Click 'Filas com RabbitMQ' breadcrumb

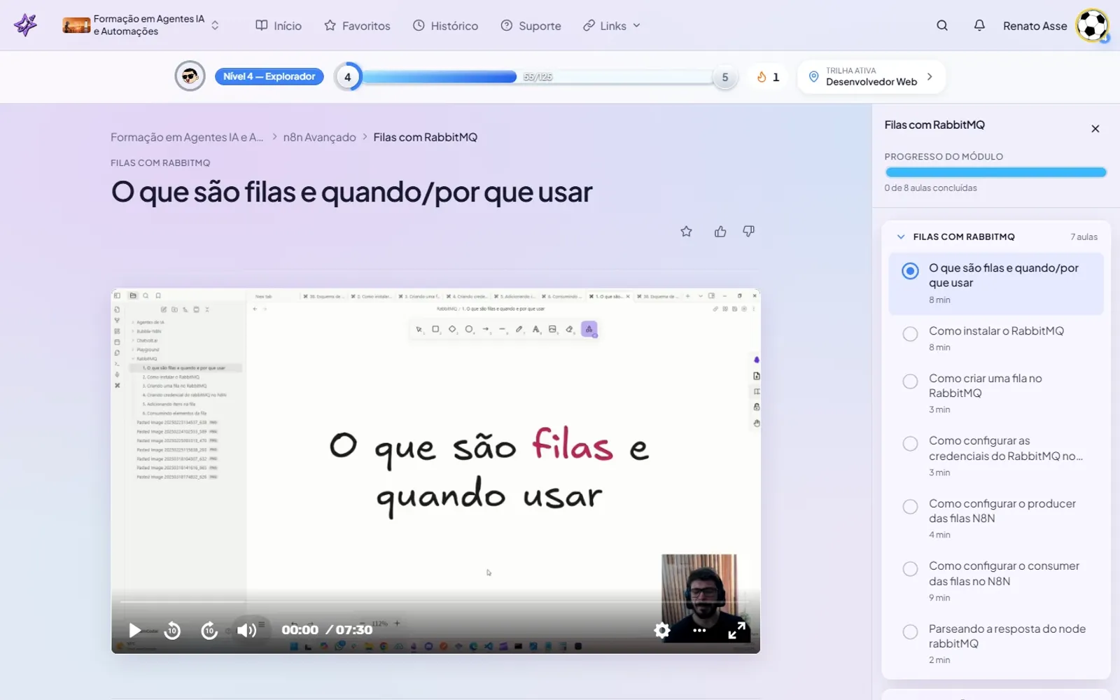tap(425, 137)
